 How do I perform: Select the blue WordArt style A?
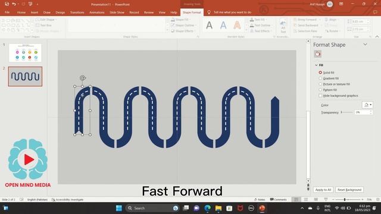223,25
